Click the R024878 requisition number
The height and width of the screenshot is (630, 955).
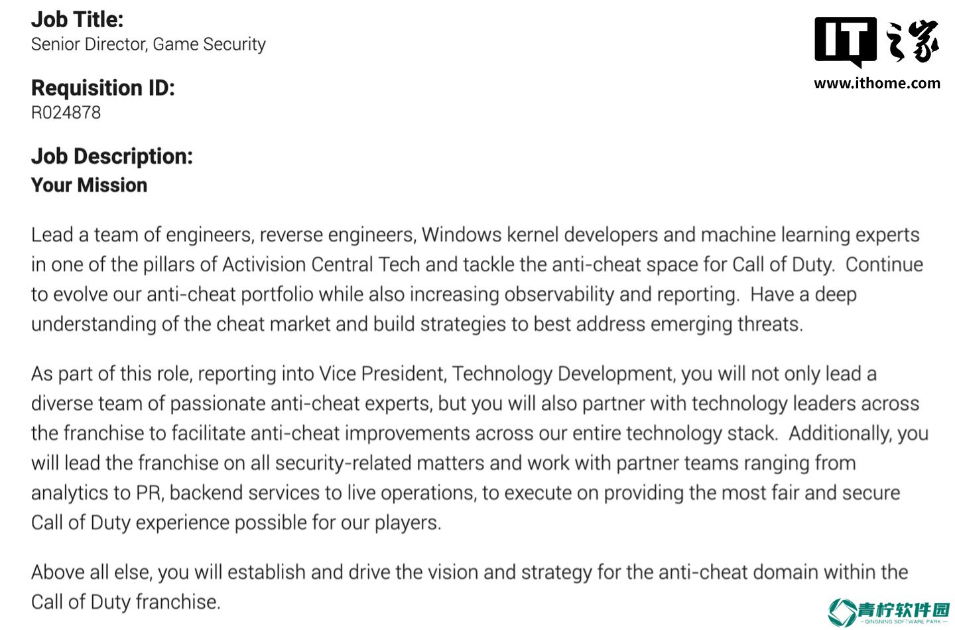click(x=66, y=113)
